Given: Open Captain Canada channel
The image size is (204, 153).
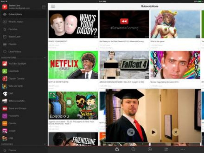Looking at the screenshot, I should click(24, 79).
